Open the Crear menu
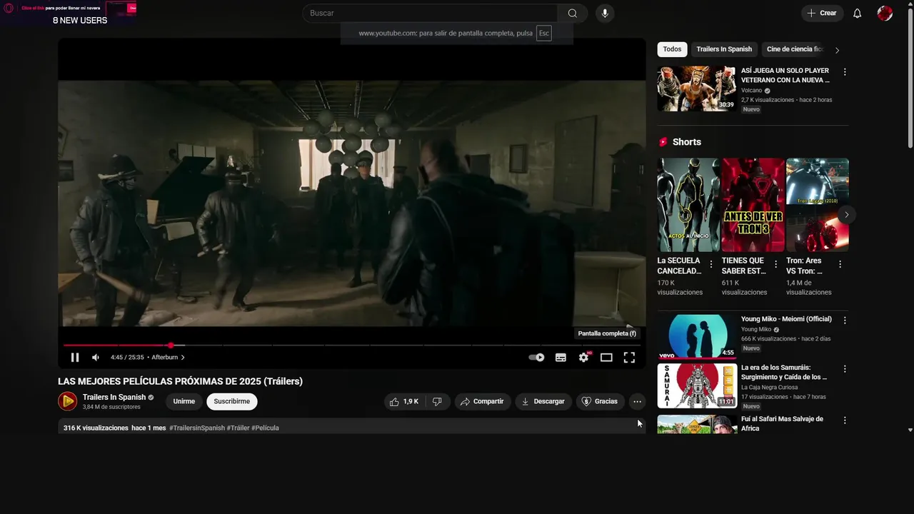The width and height of the screenshot is (914, 514). coord(822,13)
